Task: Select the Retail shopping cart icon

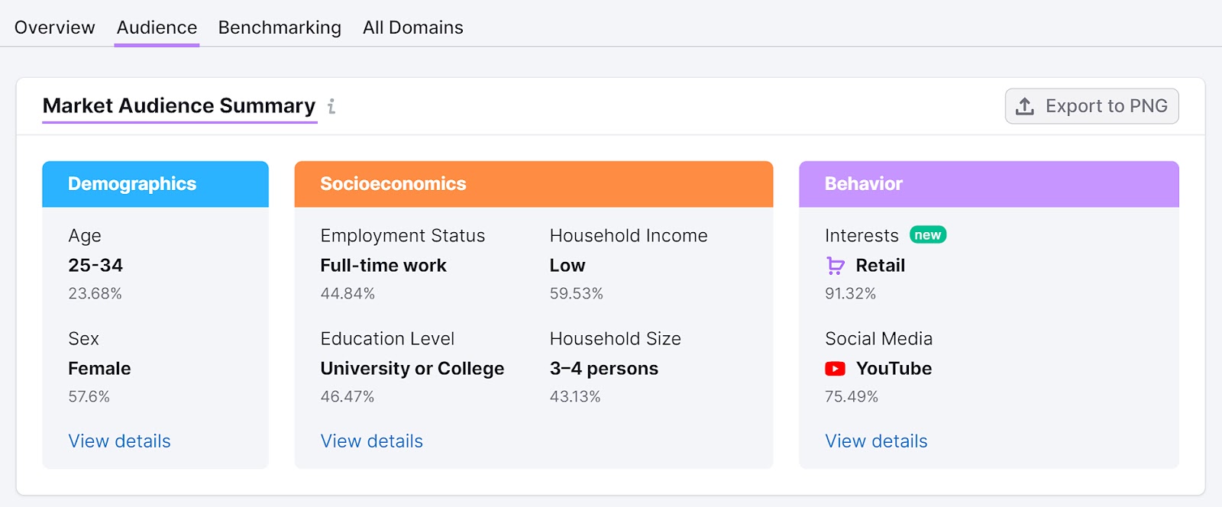Action: point(835,266)
